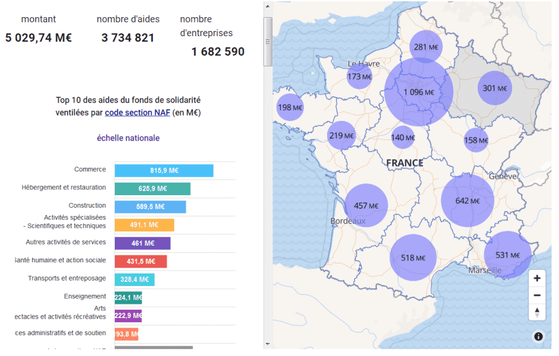Click the FRANCE label on the map
Image resolution: width=559 pixels, height=356 pixels.
click(x=404, y=163)
